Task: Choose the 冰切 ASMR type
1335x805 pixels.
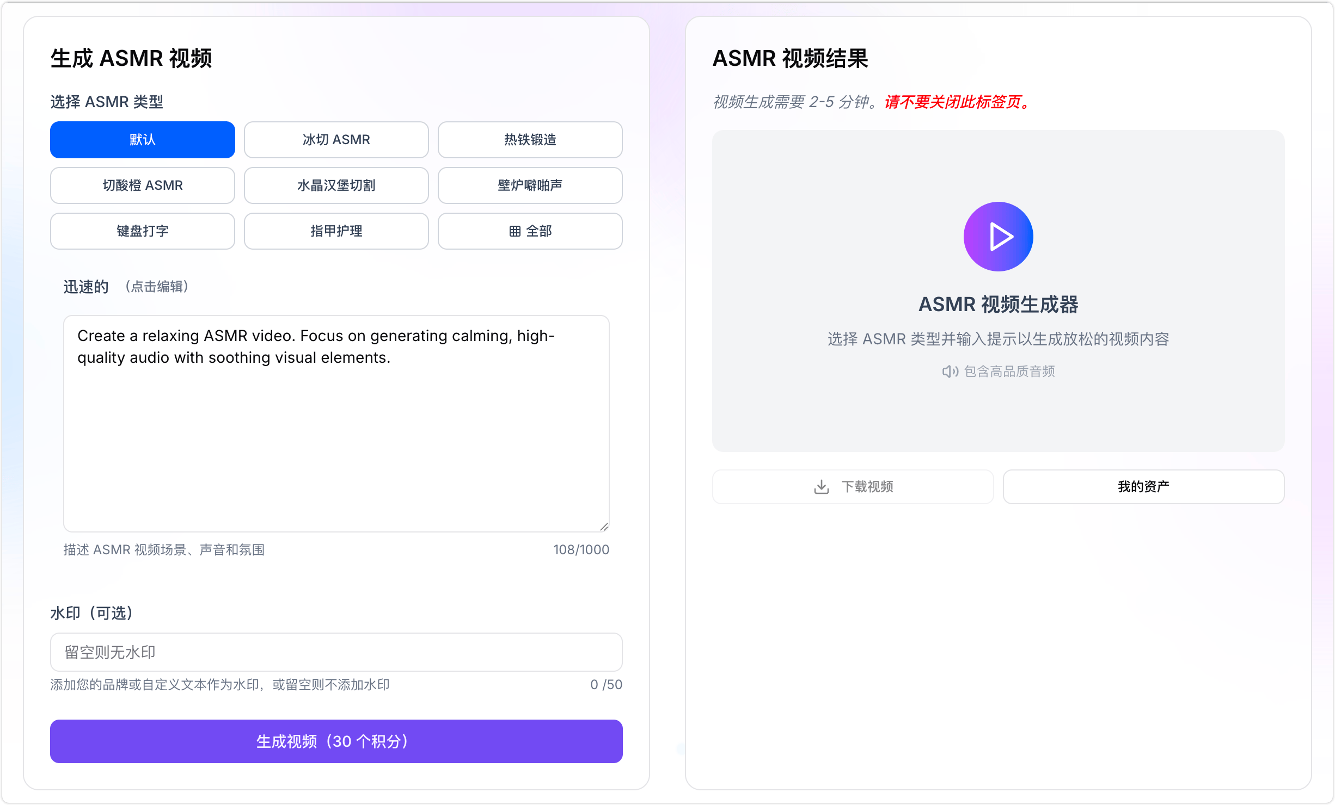Action: 336,140
